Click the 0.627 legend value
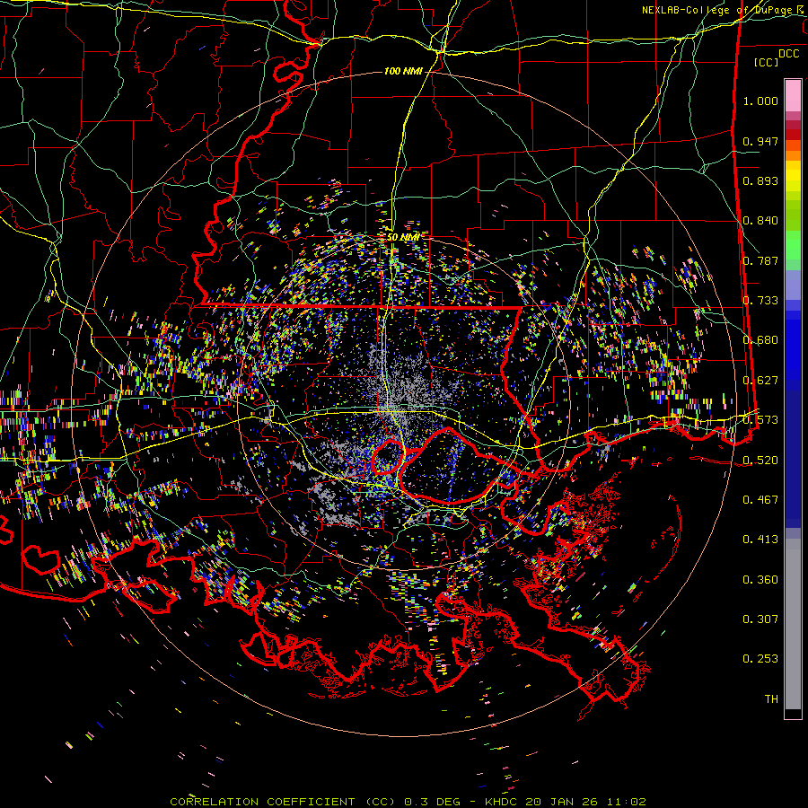808x808 pixels. point(760,381)
